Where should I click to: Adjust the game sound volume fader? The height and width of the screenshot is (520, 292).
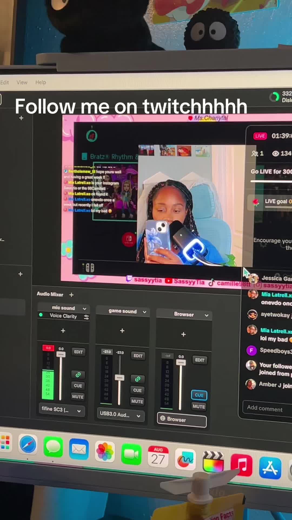pos(120,378)
